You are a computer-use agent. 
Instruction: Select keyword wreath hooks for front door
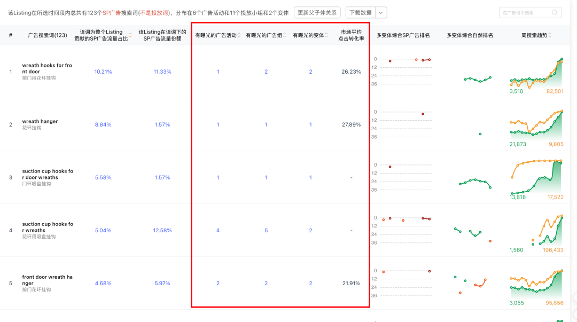(x=47, y=68)
